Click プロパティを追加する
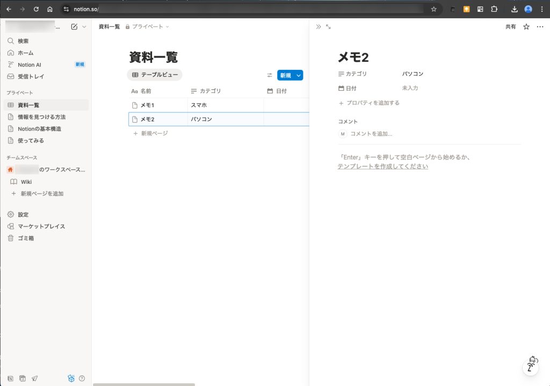The height and width of the screenshot is (386, 550). 369,103
